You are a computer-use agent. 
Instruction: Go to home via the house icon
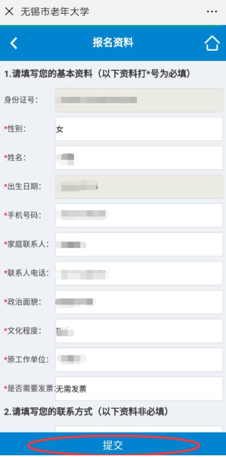click(212, 43)
